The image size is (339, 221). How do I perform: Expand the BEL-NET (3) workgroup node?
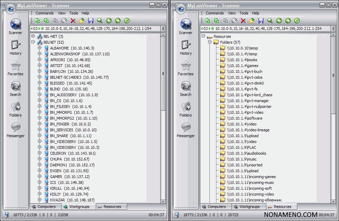pyautogui.click(x=33, y=36)
